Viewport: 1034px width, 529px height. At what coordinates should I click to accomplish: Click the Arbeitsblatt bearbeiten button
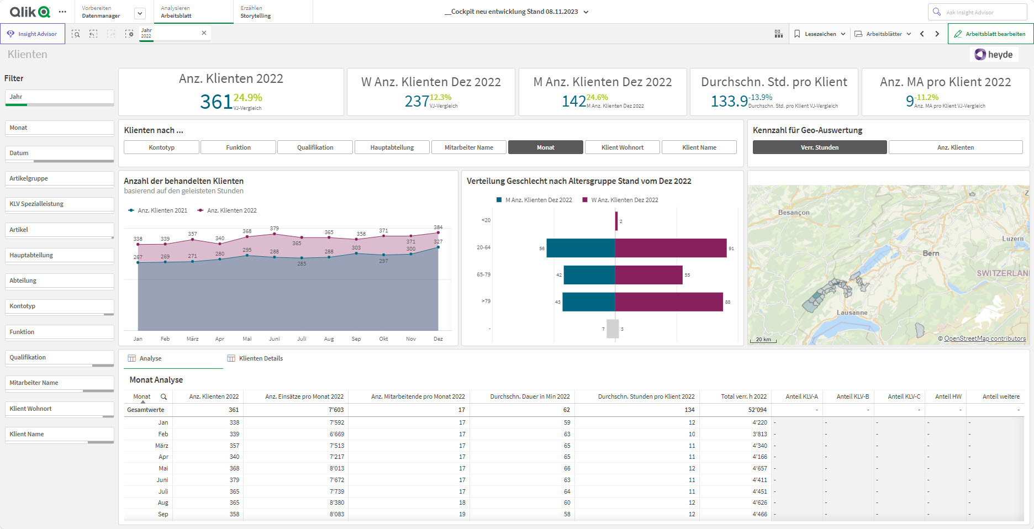(990, 34)
